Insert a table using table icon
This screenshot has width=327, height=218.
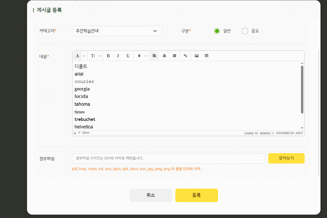[x=207, y=56]
